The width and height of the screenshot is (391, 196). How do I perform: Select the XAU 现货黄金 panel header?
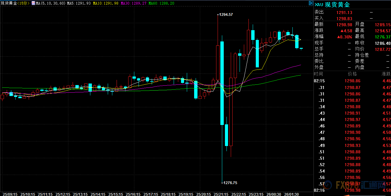333,5
